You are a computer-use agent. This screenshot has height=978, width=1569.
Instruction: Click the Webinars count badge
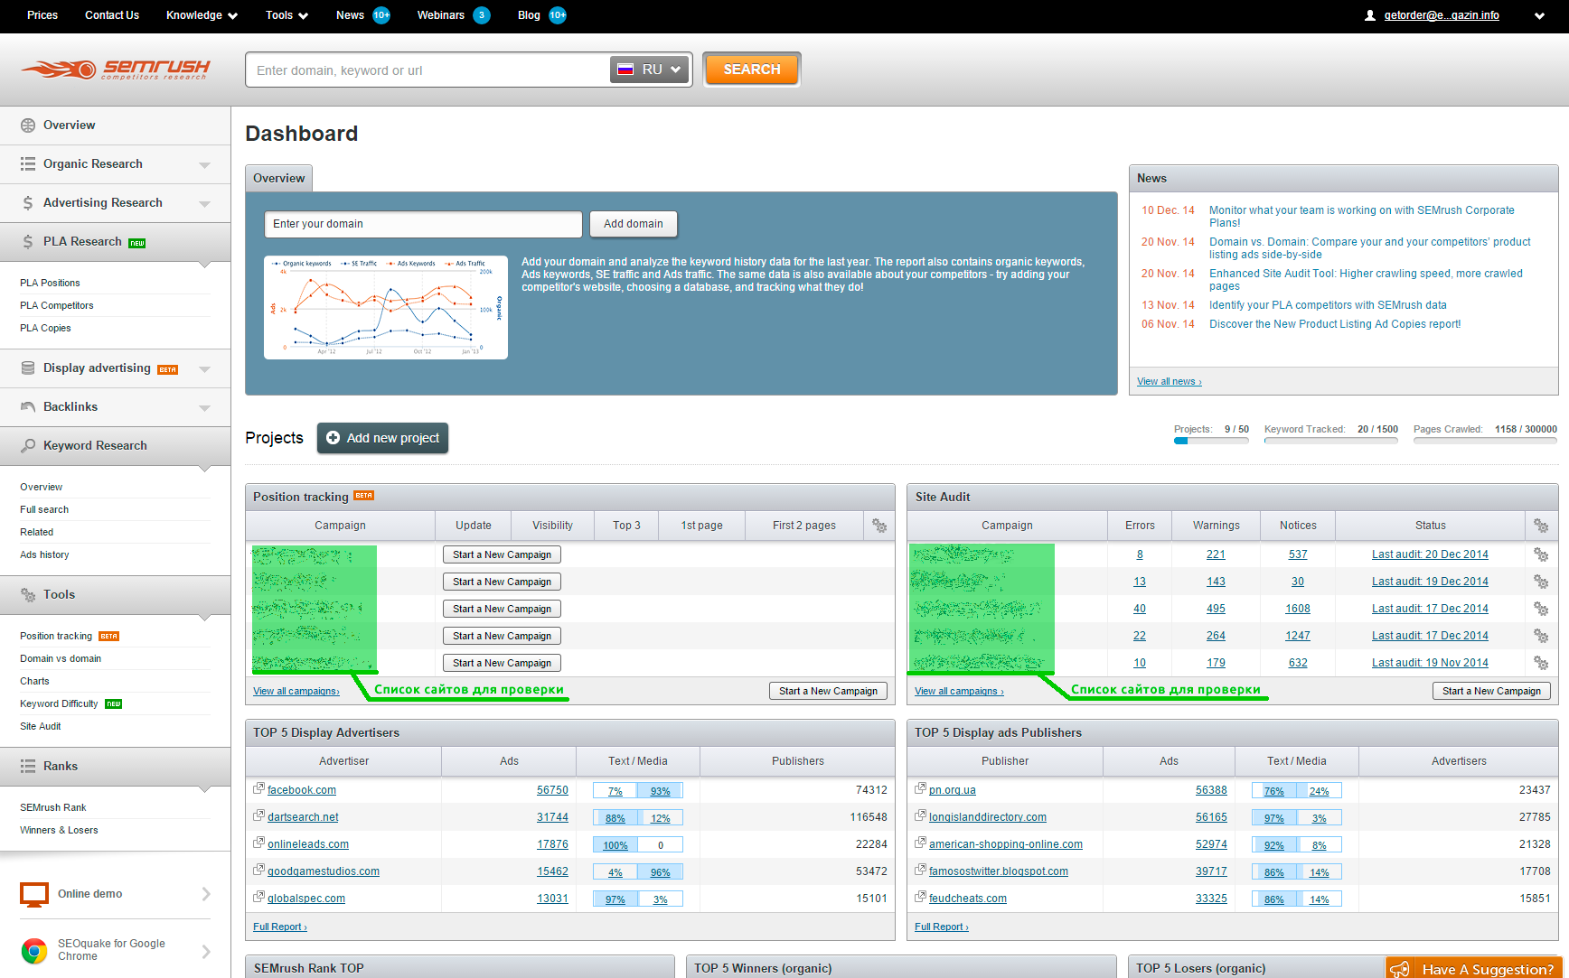(x=482, y=15)
